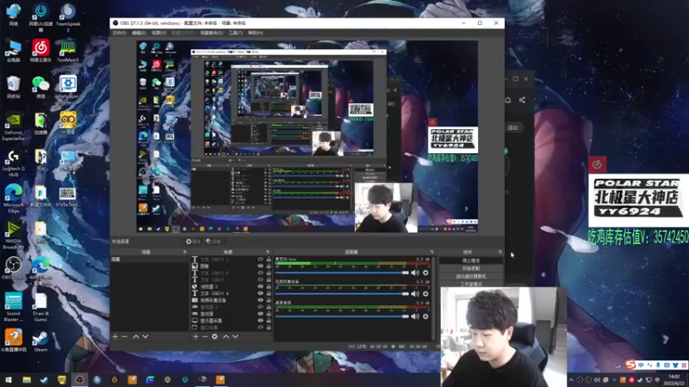Expand the system tray hidden icons chevron

pos(571,380)
